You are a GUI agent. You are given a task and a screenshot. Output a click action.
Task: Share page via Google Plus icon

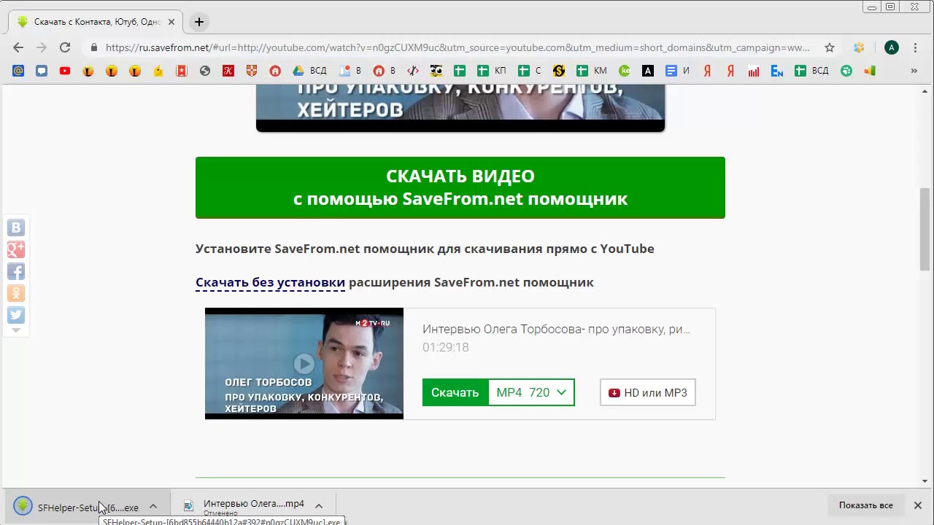click(x=16, y=249)
